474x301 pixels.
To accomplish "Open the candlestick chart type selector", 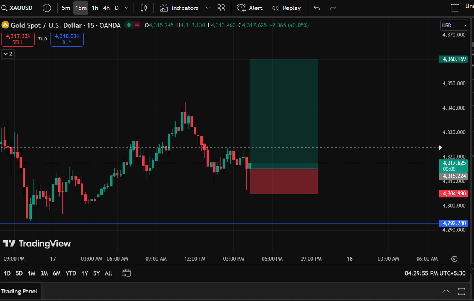I will pyautogui.click(x=143, y=8).
